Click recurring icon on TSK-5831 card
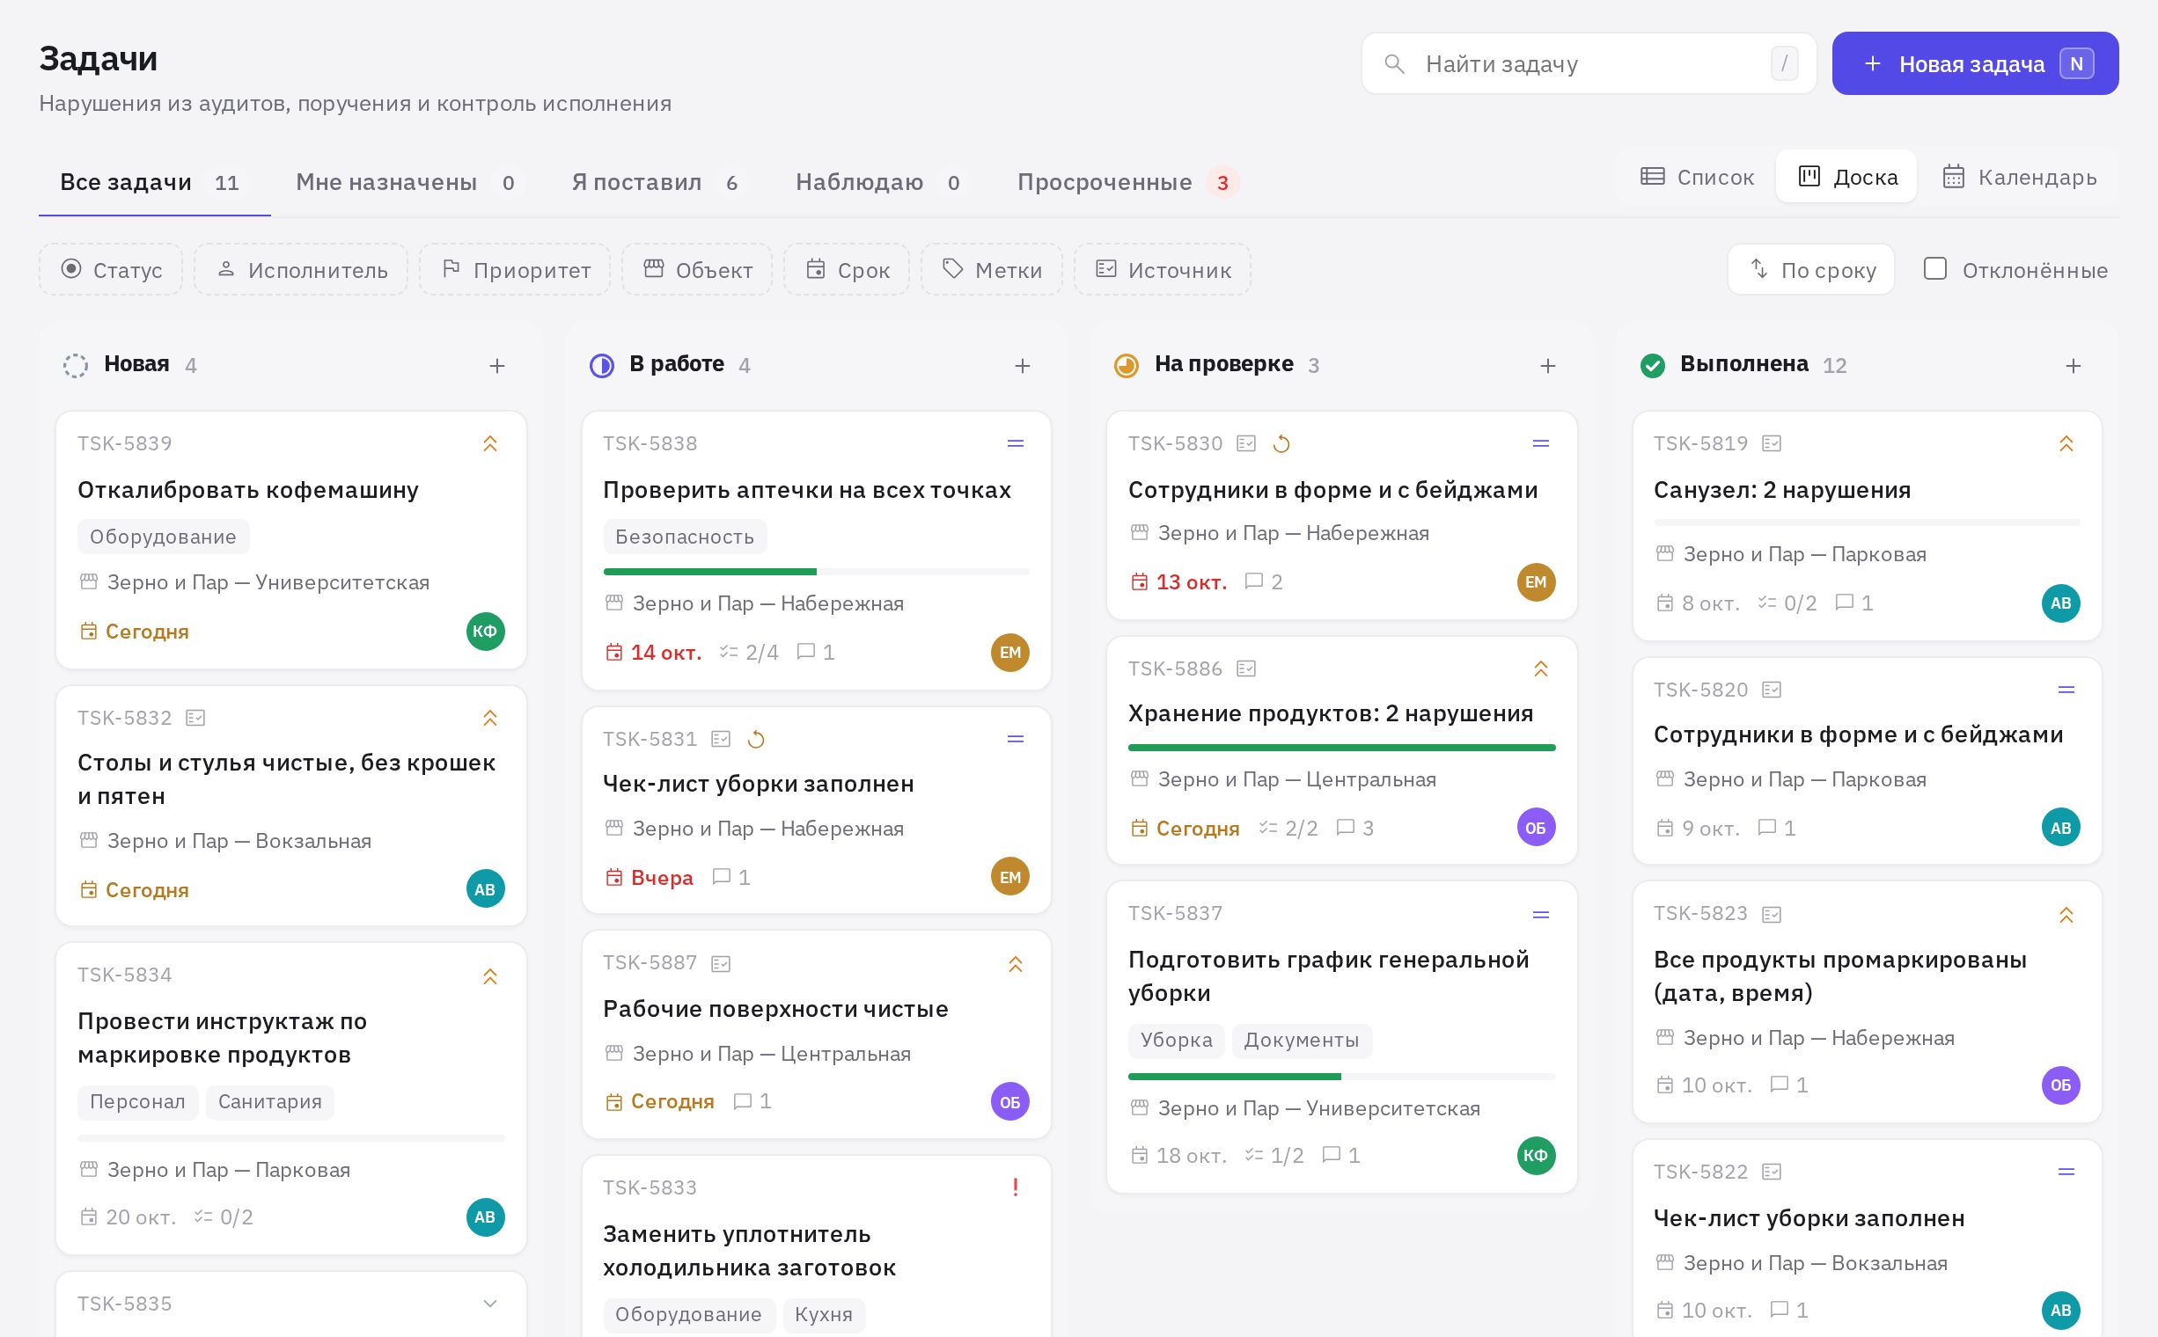 (756, 739)
